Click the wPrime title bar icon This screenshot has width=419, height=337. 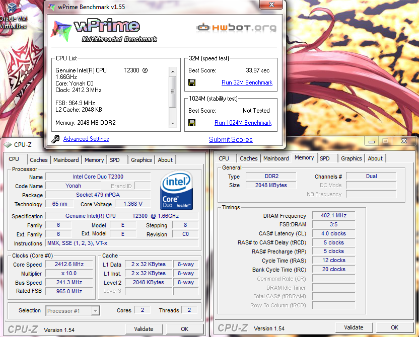(51, 7)
